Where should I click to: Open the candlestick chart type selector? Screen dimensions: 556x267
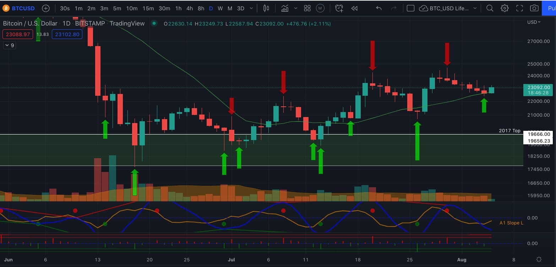click(266, 8)
